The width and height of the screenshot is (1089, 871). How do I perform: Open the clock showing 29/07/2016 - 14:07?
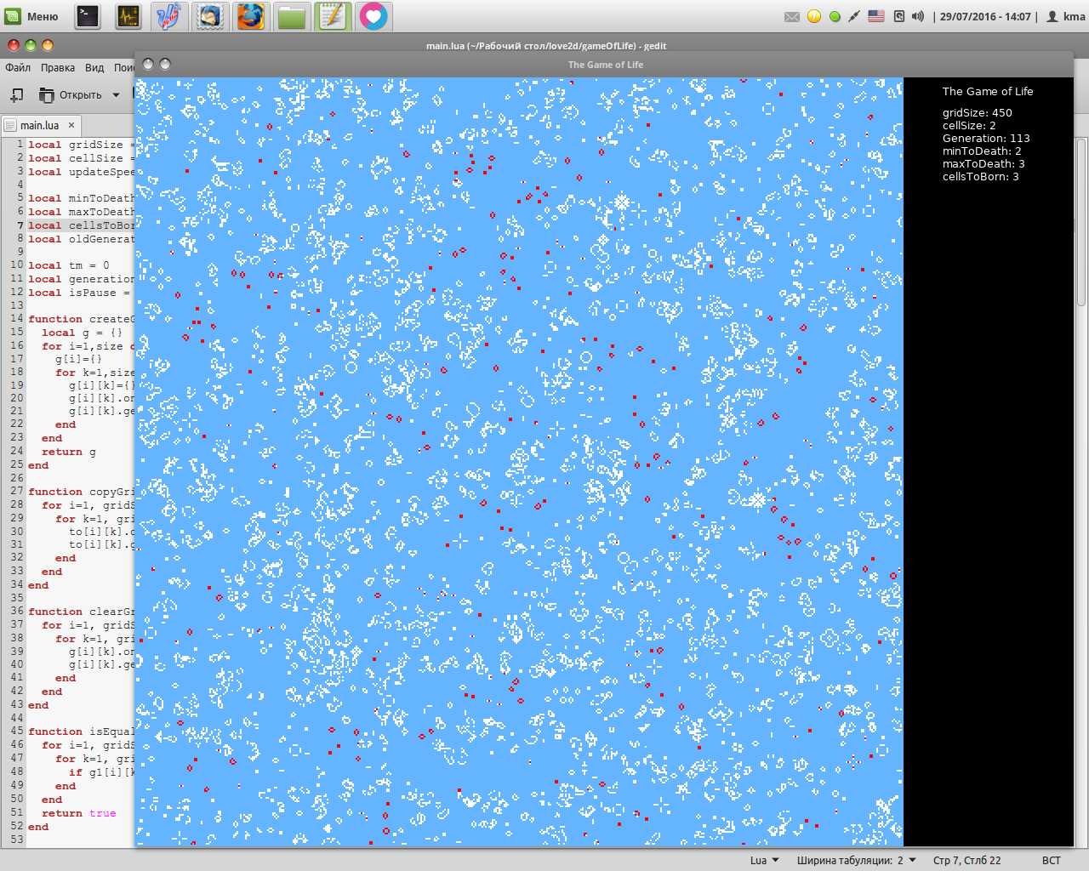tap(985, 16)
